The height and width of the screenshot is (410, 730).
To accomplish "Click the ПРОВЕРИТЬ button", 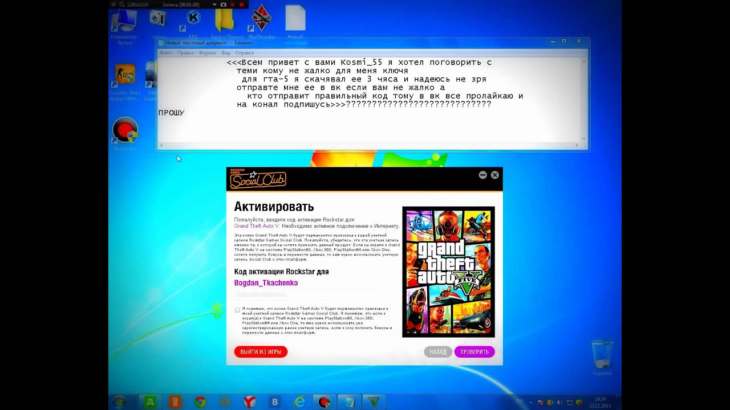I will [x=474, y=352].
